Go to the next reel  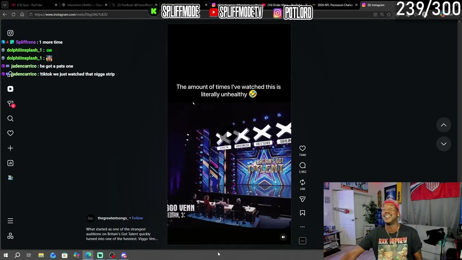(x=444, y=144)
